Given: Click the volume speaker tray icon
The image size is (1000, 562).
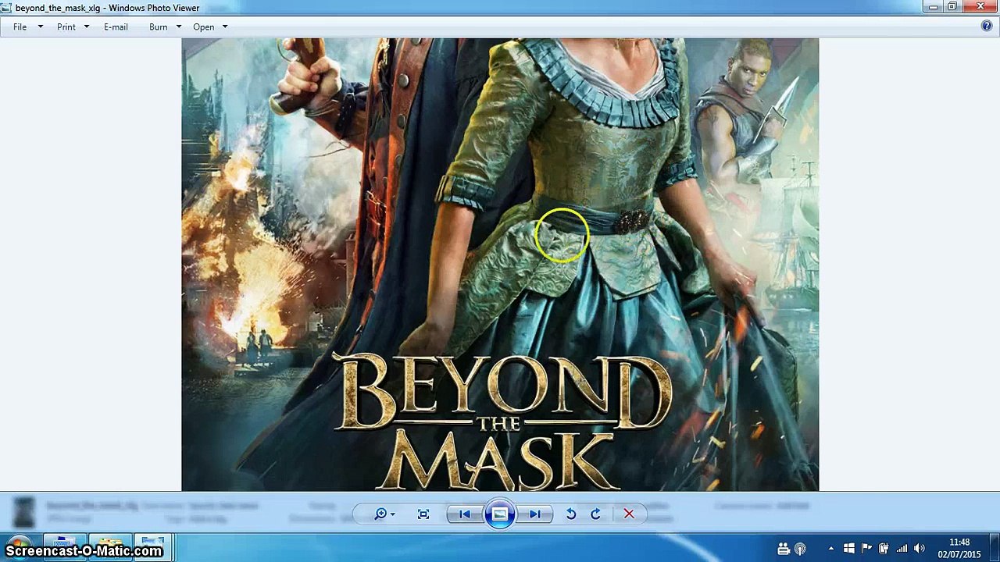Looking at the screenshot, I should [919, 549].
